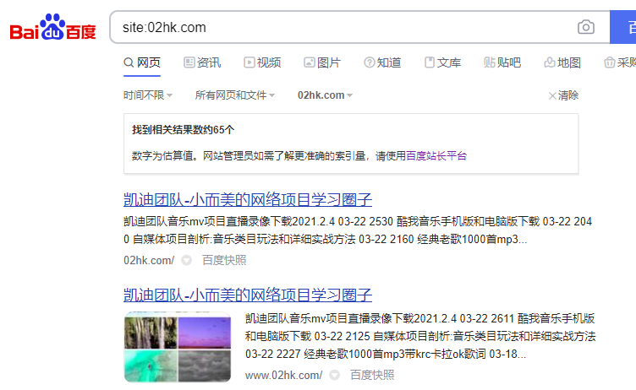Screen dimensions: 636x390
Task: Click the 02hk.com/ URL of first result
Action: 149,260
